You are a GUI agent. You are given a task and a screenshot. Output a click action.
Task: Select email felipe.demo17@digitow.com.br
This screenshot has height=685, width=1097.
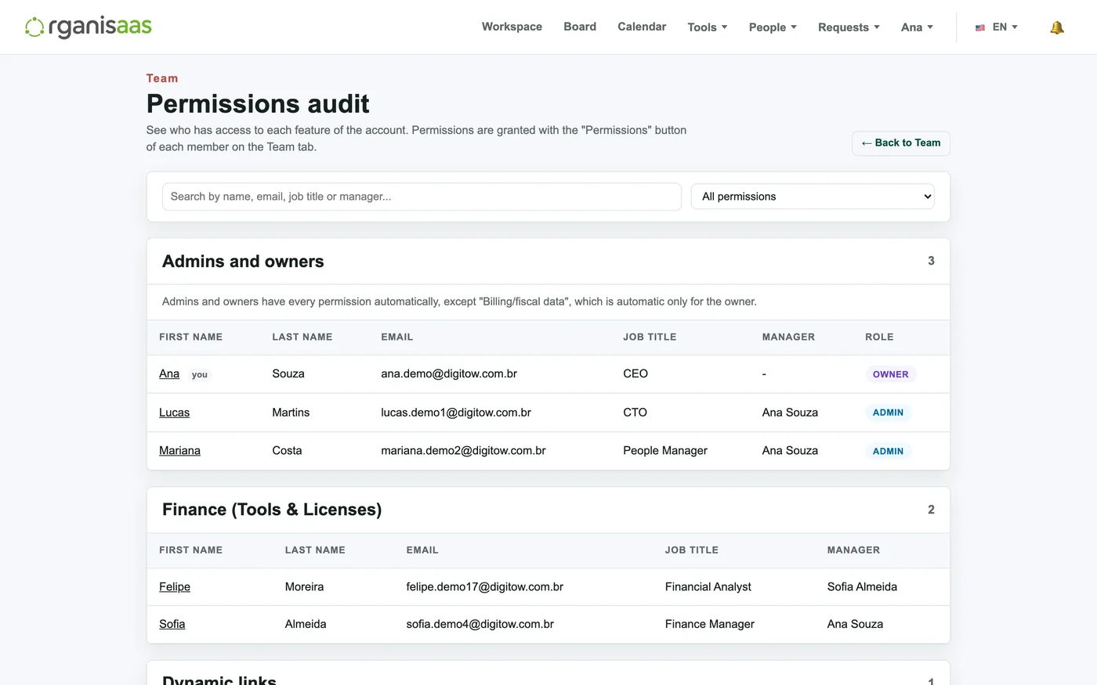[x=484, y=587]
